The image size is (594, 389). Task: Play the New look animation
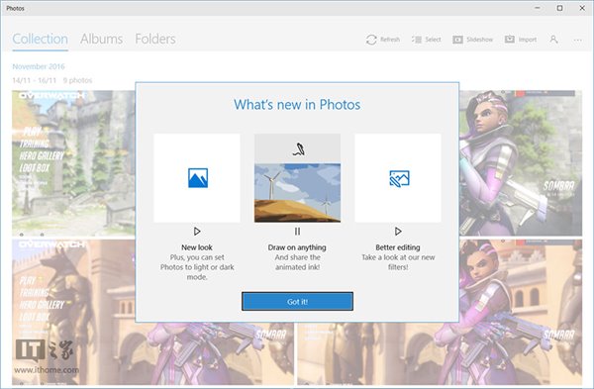pos(197,231)
